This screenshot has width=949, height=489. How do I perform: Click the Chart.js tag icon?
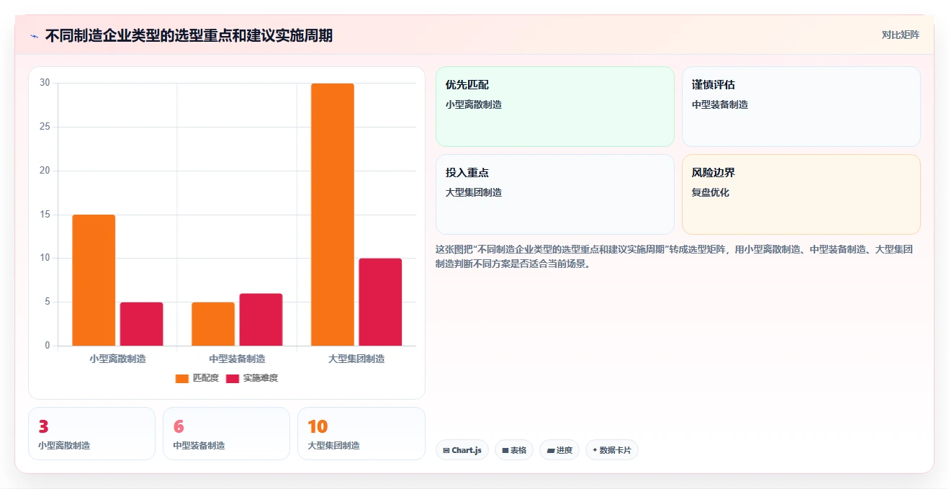(446, 451)
